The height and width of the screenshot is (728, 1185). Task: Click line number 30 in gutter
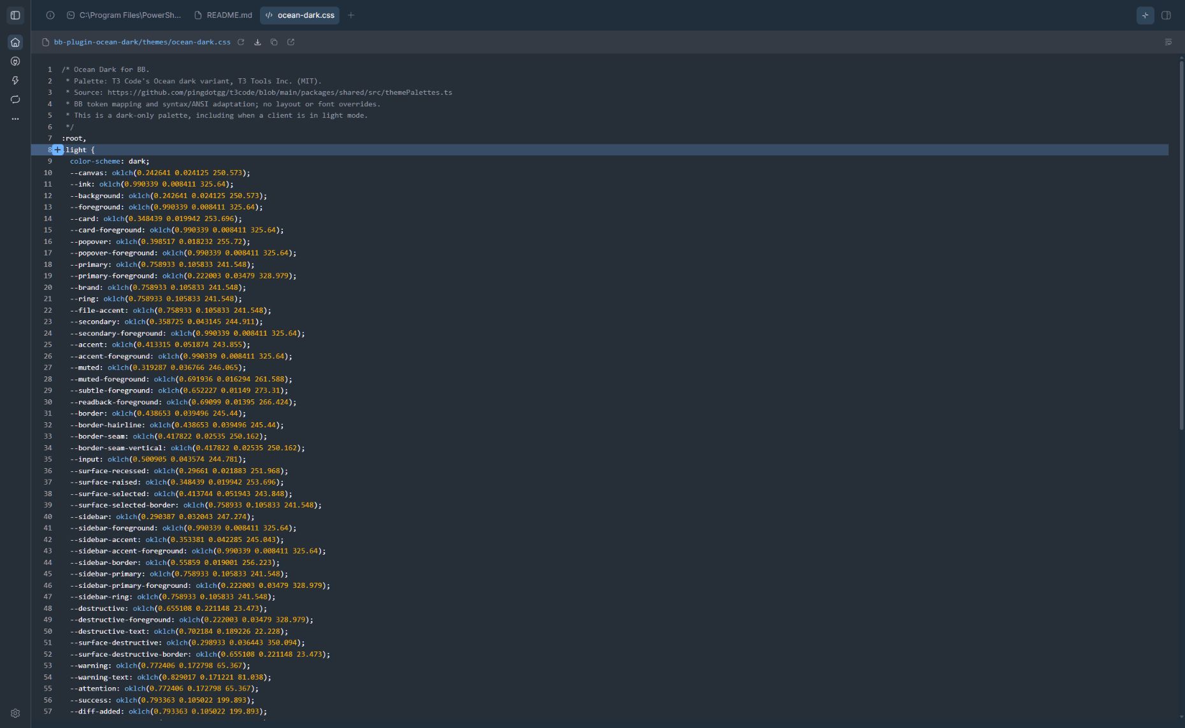tap(48, 402)
